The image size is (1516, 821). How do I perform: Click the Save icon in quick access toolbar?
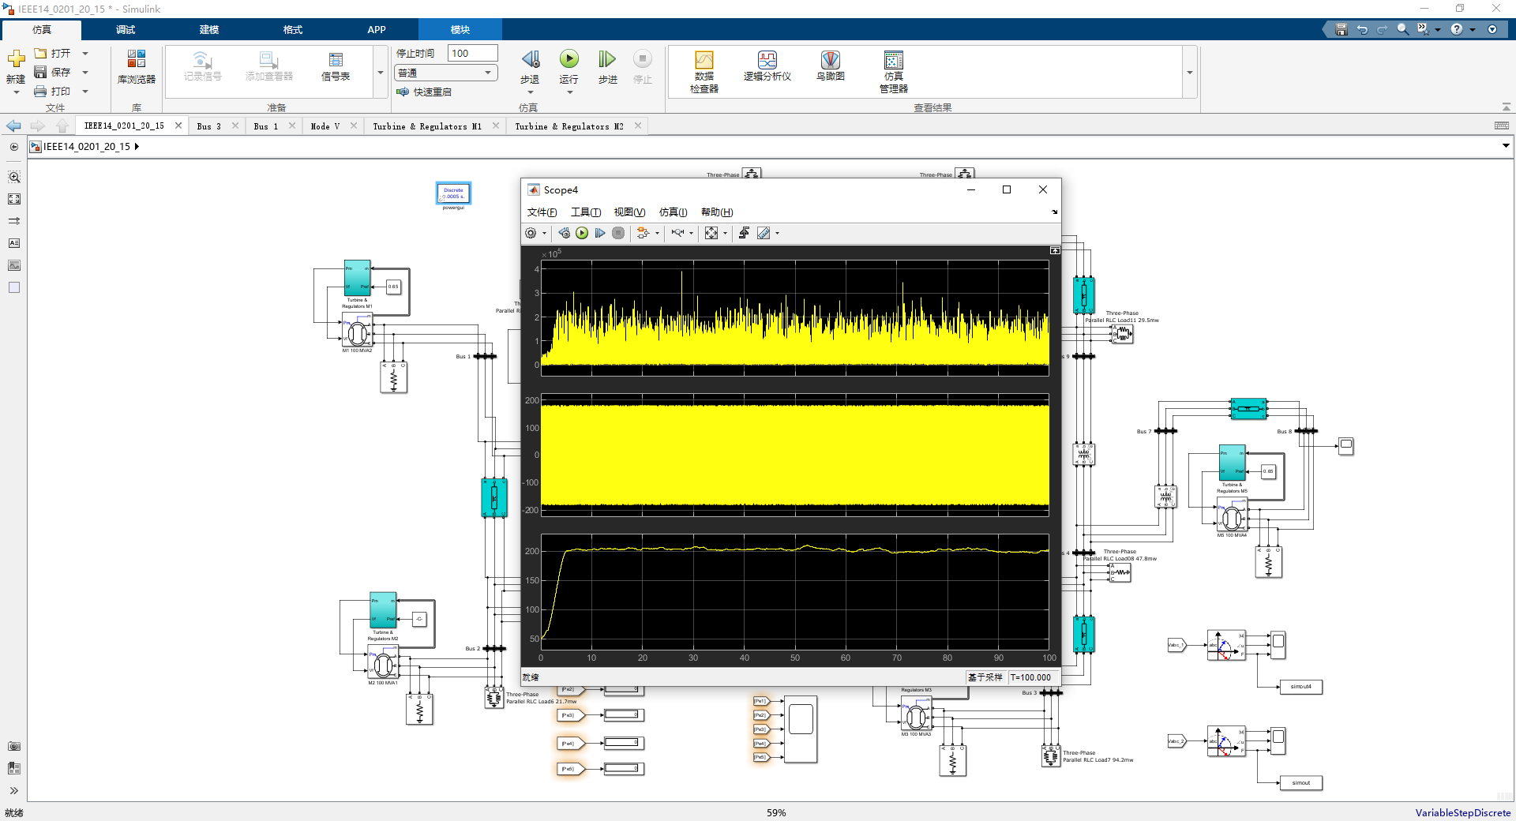pyautogui.click(x=1341, y=29)
